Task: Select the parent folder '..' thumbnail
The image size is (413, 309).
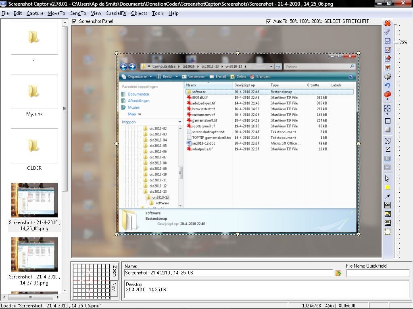Action: pos(35,37)
